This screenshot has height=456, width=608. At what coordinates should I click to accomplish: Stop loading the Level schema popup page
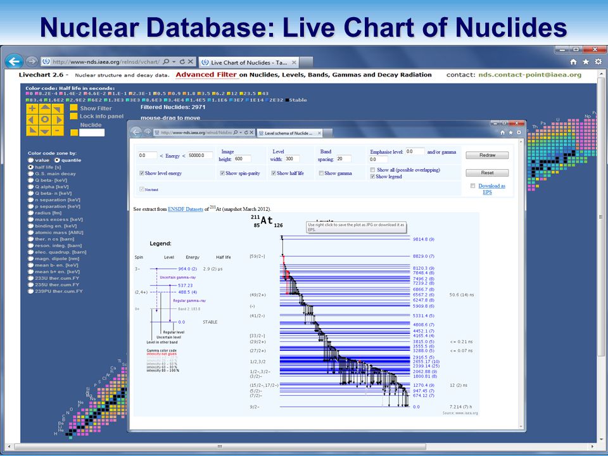(x=251, y=132)
